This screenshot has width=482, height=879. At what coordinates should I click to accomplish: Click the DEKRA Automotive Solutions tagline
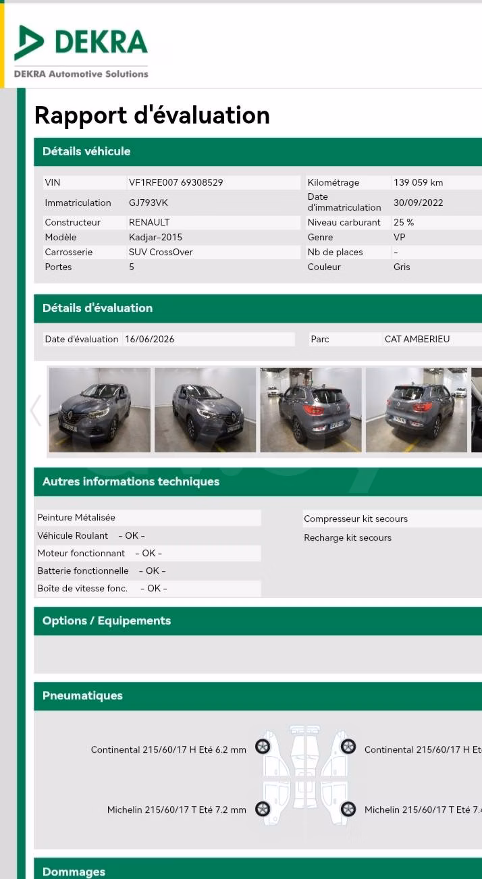81,74
